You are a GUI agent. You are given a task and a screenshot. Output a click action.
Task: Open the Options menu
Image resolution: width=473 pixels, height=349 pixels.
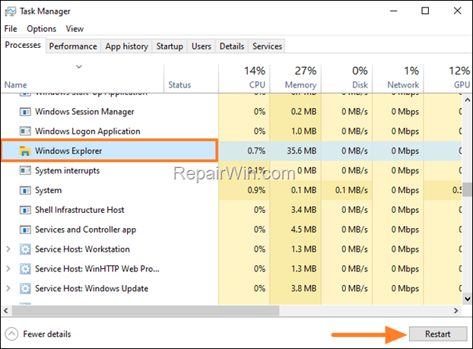[x=41, y=29]
